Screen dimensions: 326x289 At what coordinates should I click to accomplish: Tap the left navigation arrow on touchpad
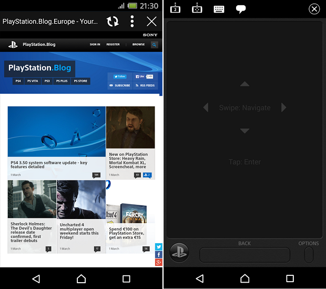[x=206, y=107]
